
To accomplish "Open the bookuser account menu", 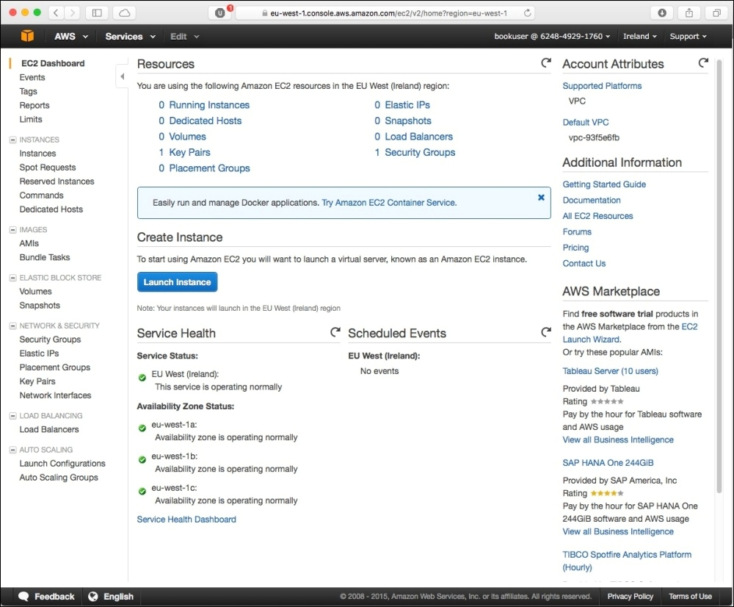I will (x=552, y=36).
